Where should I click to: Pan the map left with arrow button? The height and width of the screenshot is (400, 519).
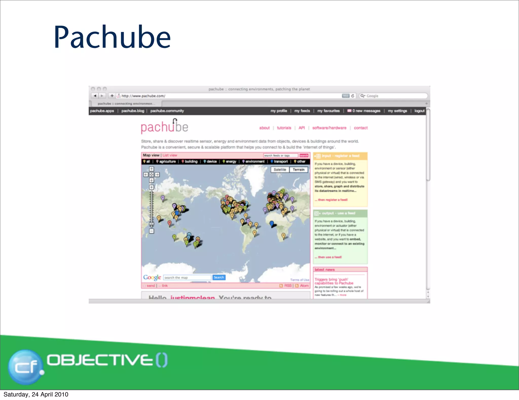click(x=146, y=175)
